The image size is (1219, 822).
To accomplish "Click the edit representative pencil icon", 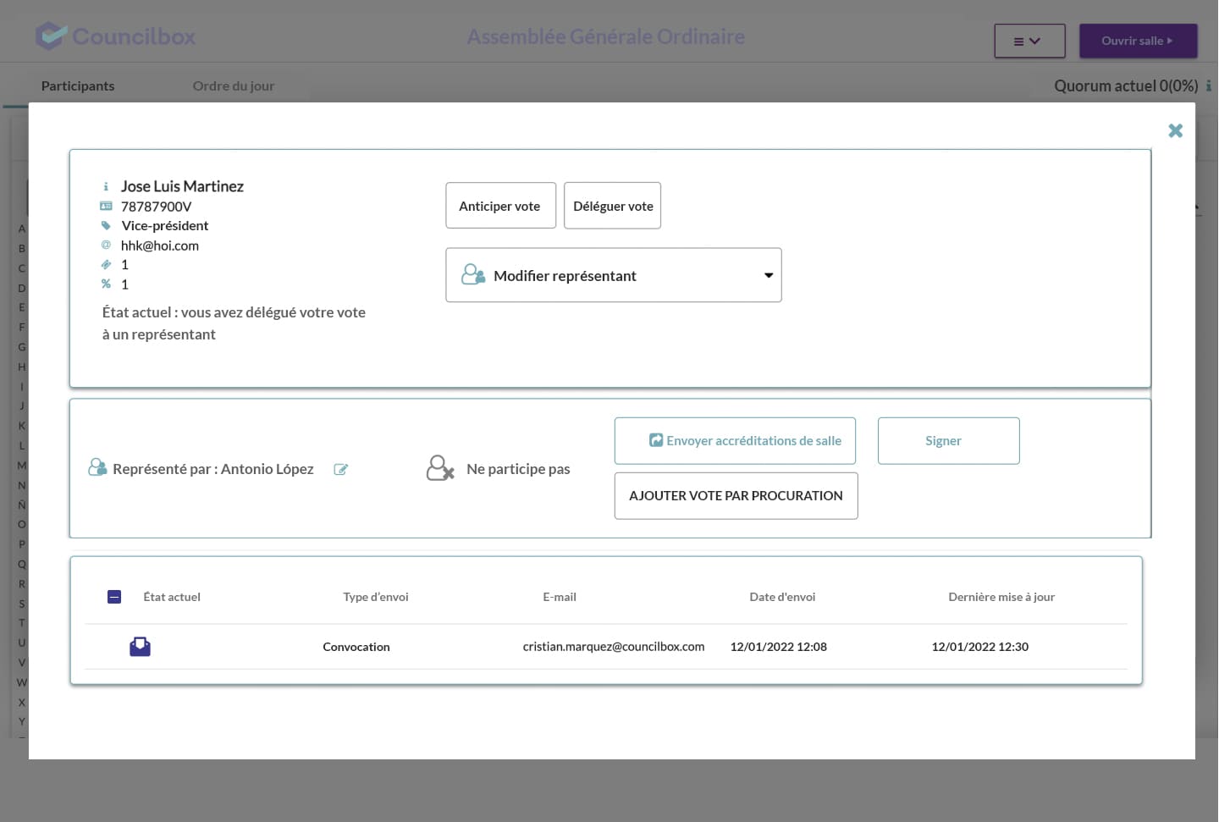I will [340, 470].
